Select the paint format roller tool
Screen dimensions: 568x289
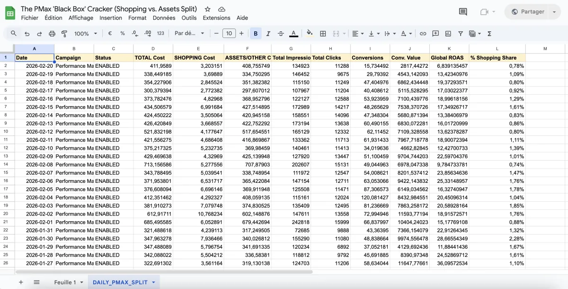pos(64,34)
